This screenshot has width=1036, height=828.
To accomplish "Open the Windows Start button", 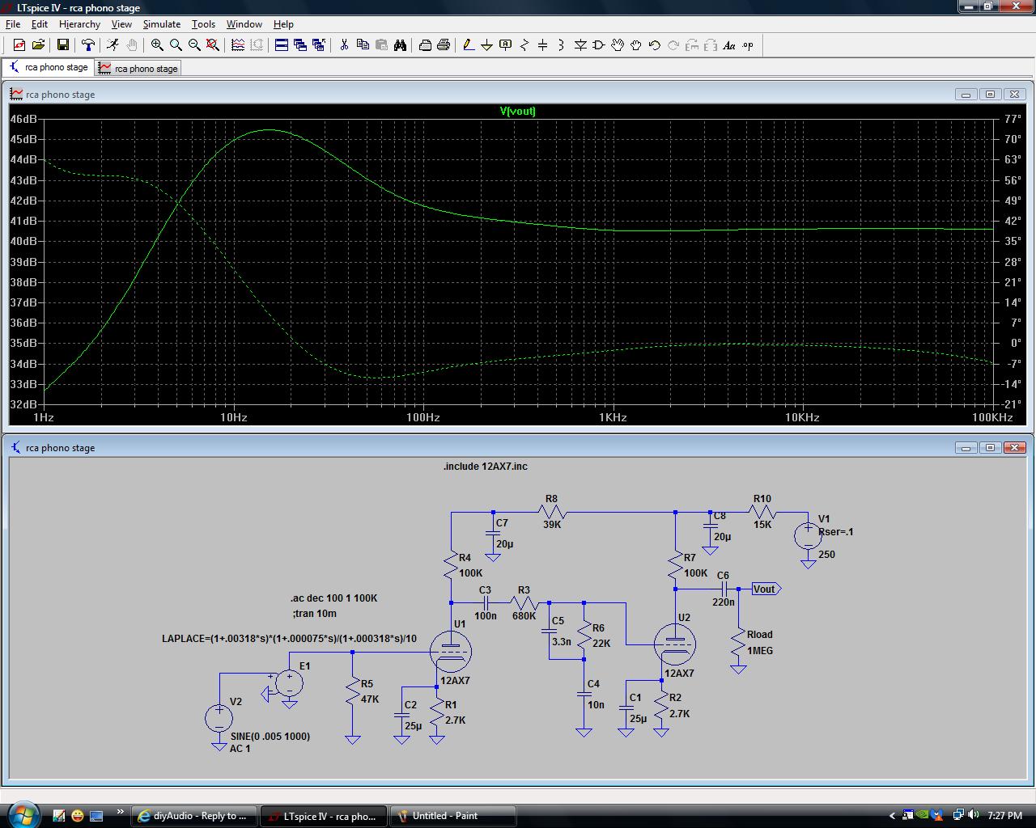I will 22,813.
